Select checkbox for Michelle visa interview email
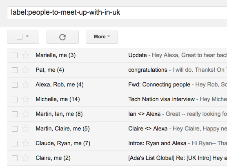 point(15,100)
